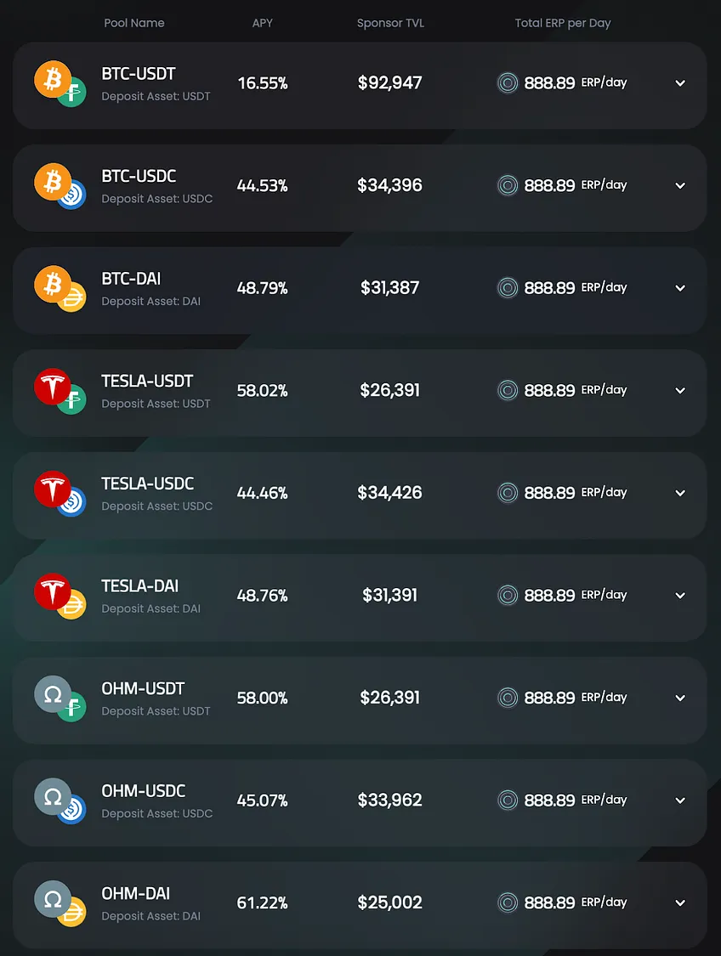This screenshot has height=956, width=721.
Task: Click the BTC-USDT pool coin pair icon
Action: click(x=60, y=83)
